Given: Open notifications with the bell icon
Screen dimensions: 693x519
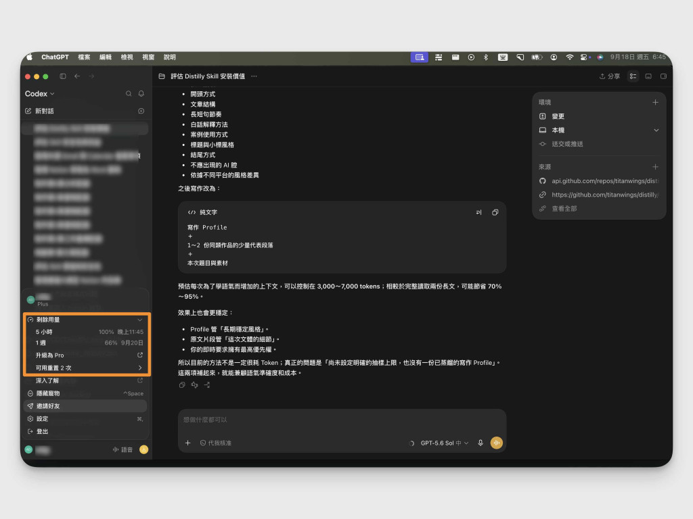Looking at the screenshot, I should pos(141,93).
